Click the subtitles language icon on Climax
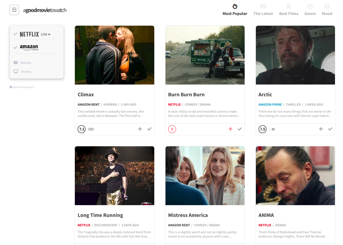 coord(91,129)
